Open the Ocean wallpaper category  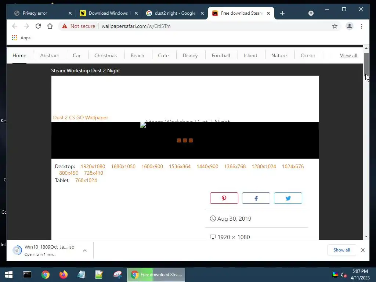[308, 55]
